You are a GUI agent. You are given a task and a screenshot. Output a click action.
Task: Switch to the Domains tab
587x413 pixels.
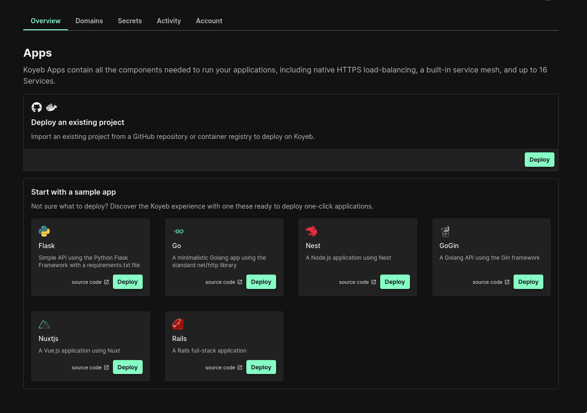click(x=89, y=21)
